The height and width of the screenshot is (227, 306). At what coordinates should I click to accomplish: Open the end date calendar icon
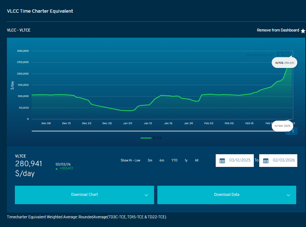(266, 160)
